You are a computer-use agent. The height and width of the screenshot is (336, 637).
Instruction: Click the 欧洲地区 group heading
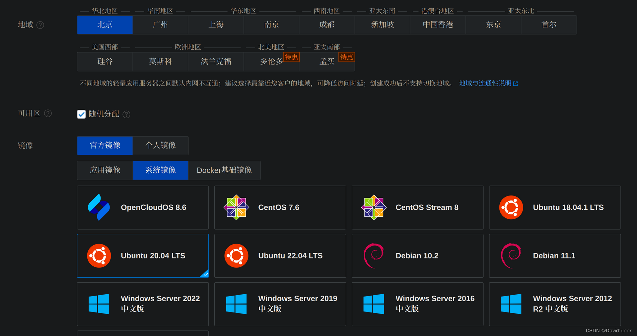coord(188,47)
